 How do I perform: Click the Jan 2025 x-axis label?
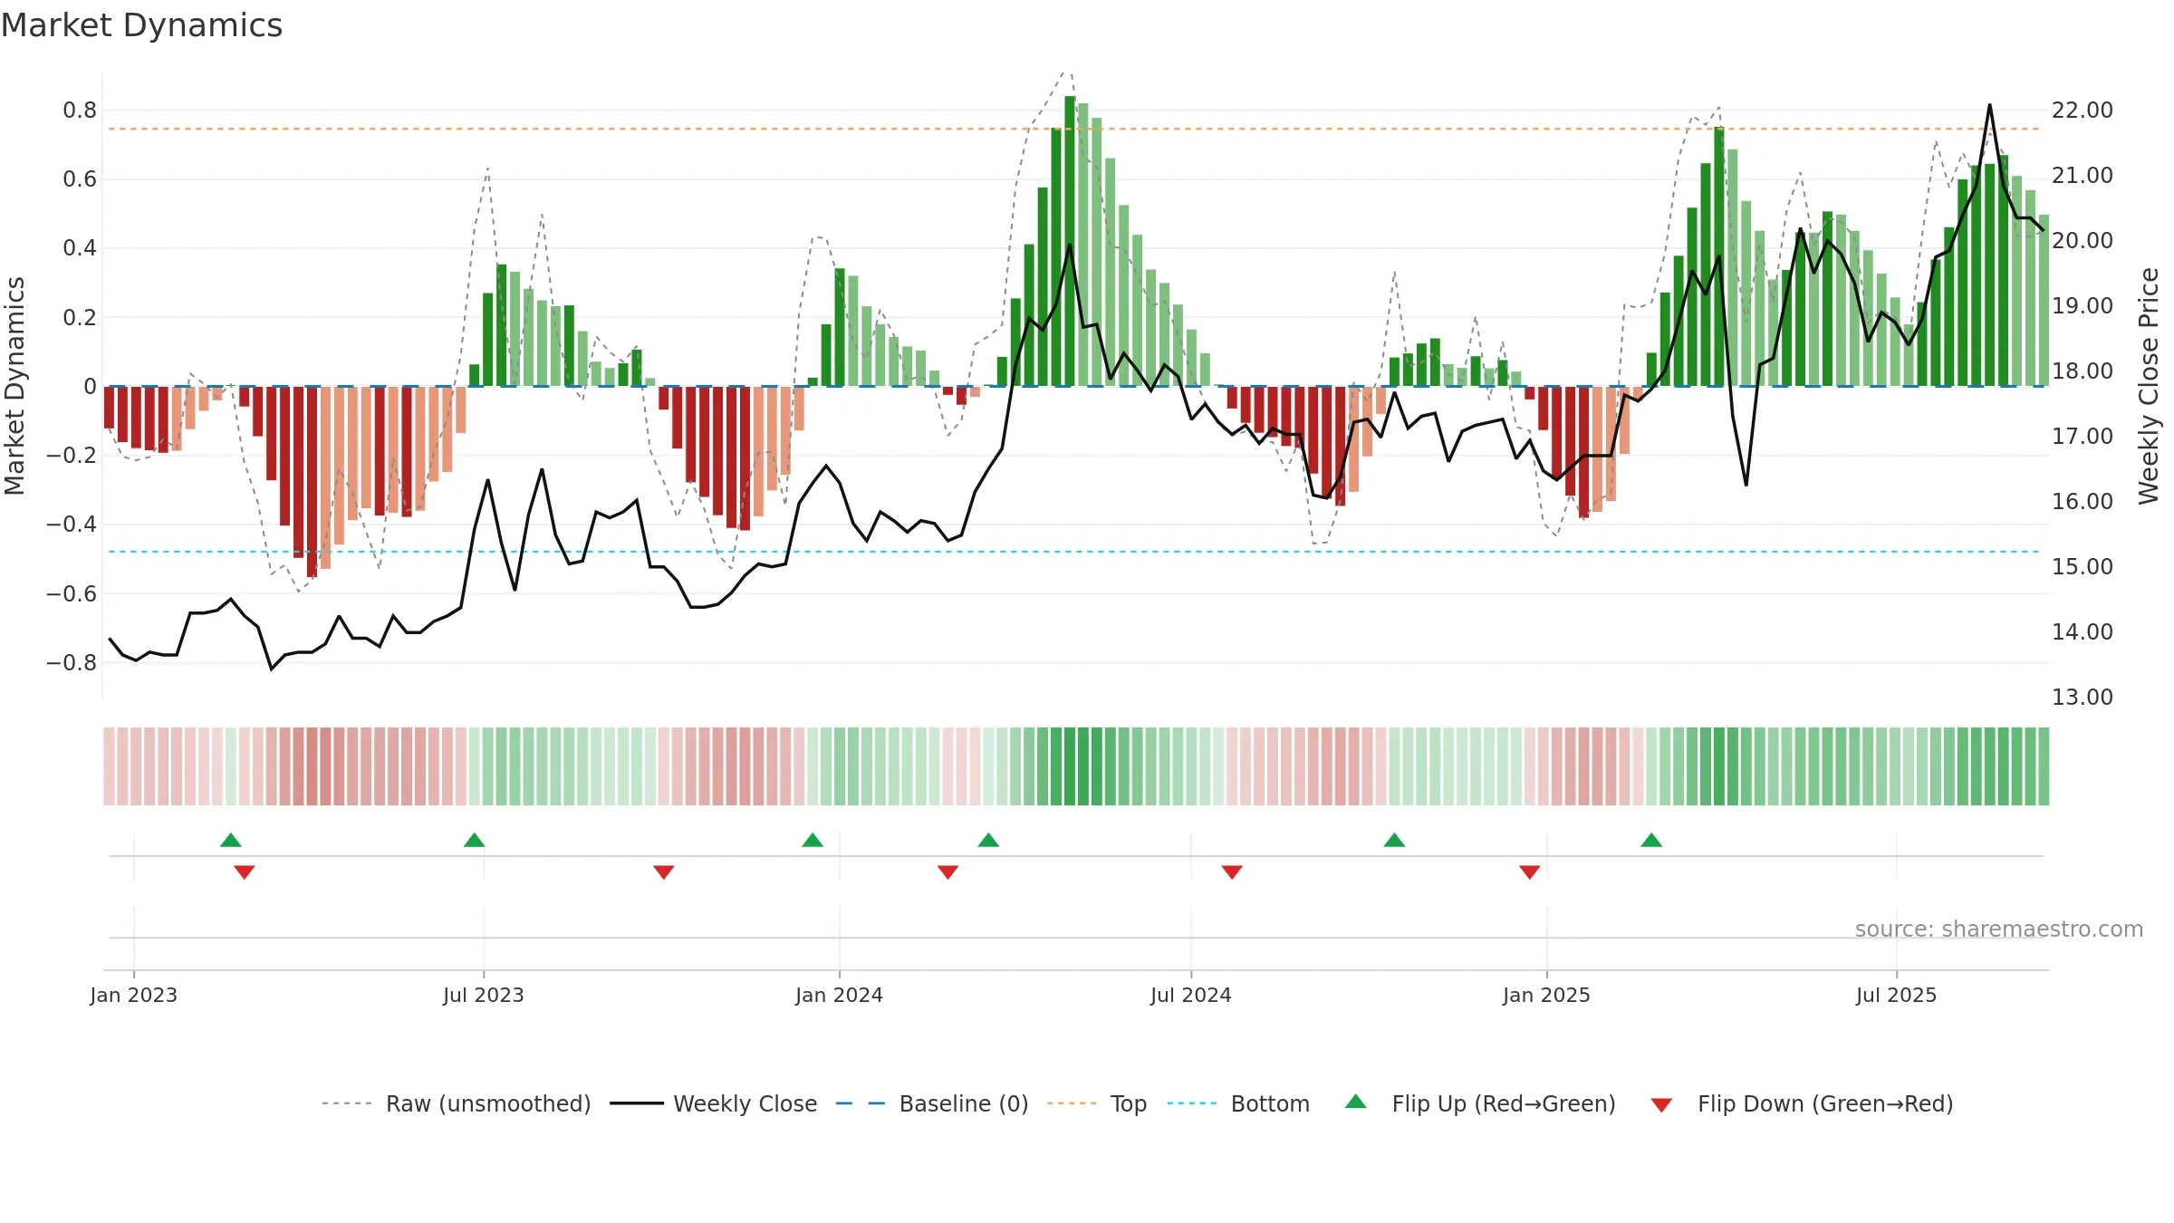coord(1546,995)
